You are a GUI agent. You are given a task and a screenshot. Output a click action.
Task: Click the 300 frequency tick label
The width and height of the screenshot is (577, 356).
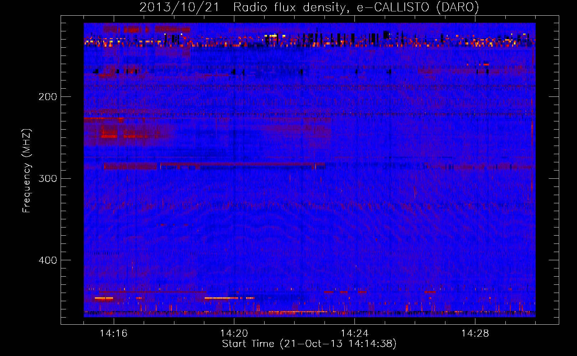[48, 178]
